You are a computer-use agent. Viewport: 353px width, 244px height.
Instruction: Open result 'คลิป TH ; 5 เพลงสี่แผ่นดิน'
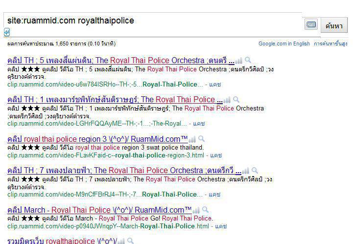(x=121, y=60)
